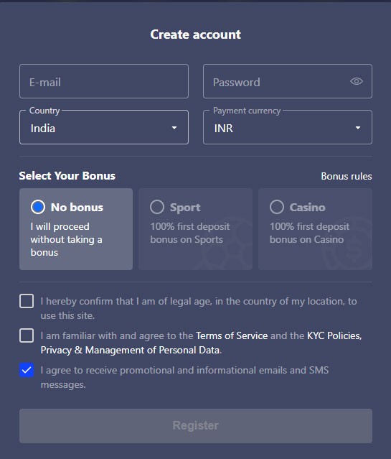The height and width of the screenshot is (459, 391).
Task: Open the KYC Policies link
Action: click(x=334, y=335)
